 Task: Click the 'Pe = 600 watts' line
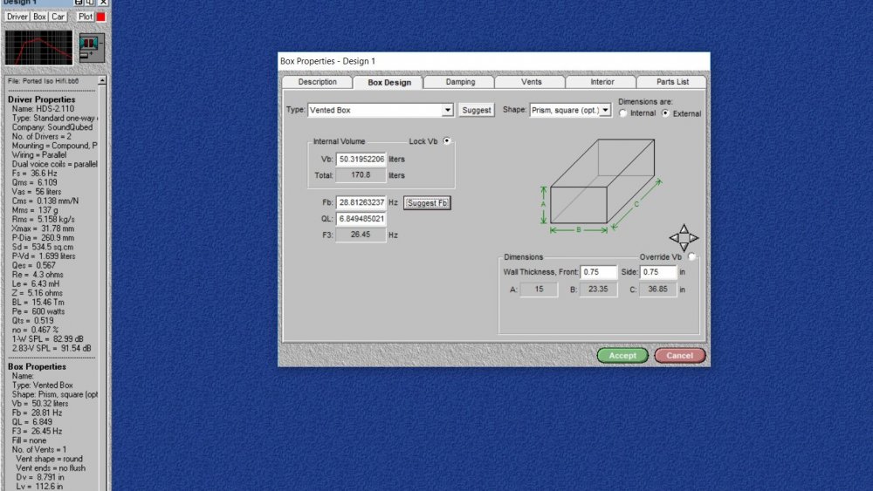(38, 311)
